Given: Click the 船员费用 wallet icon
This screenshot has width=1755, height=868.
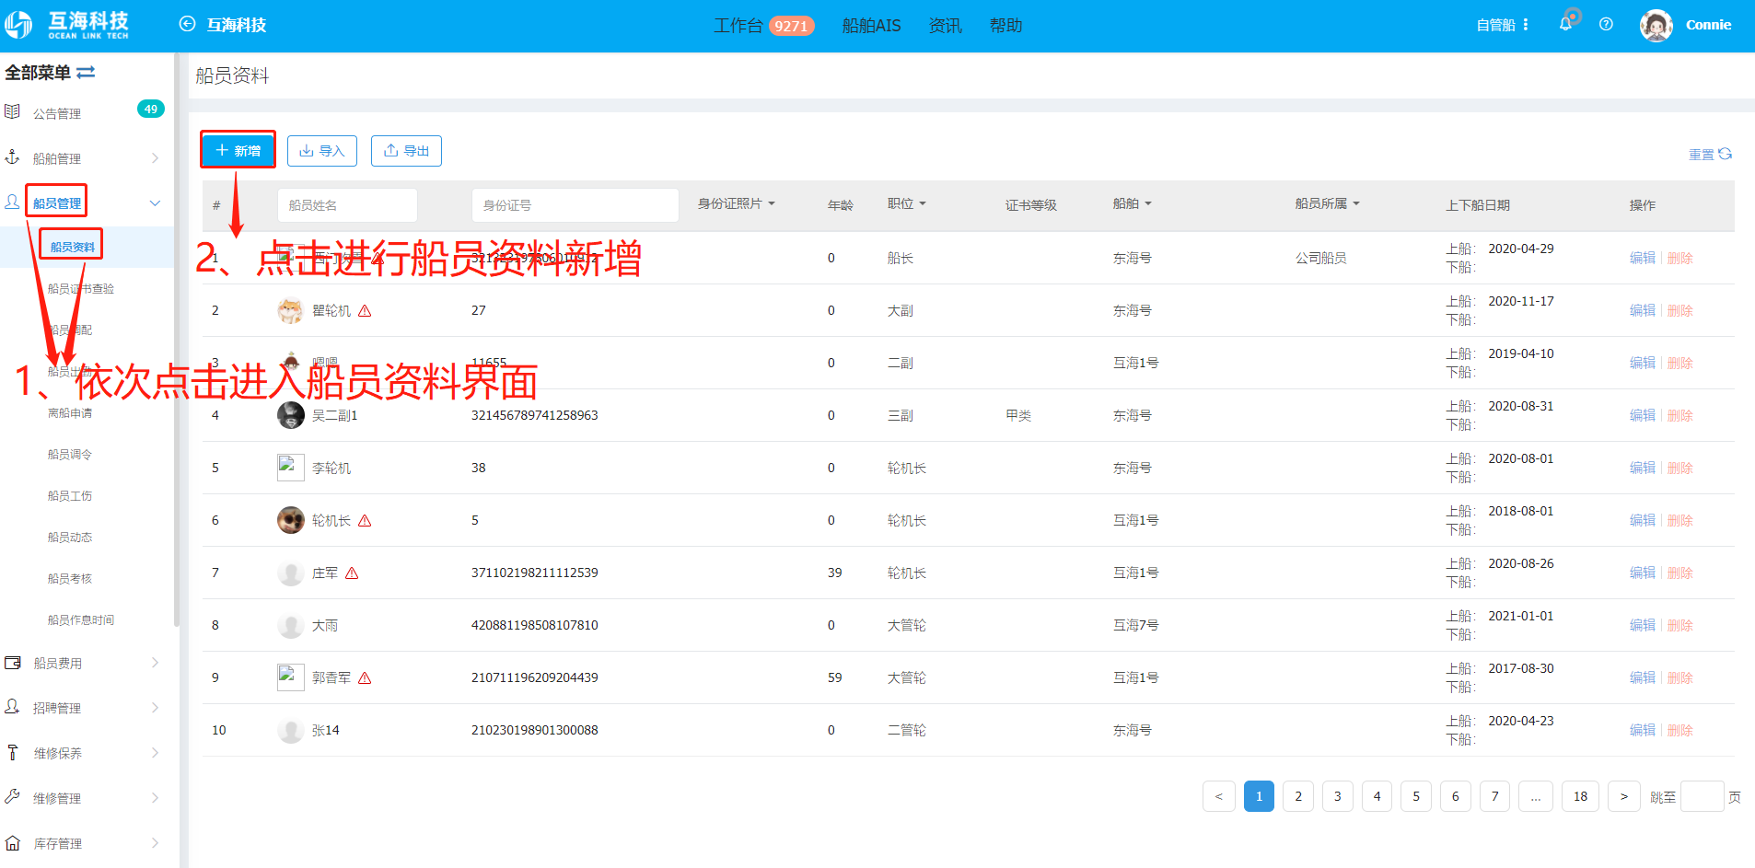Looking at the screenshot, I should (12, 663).
